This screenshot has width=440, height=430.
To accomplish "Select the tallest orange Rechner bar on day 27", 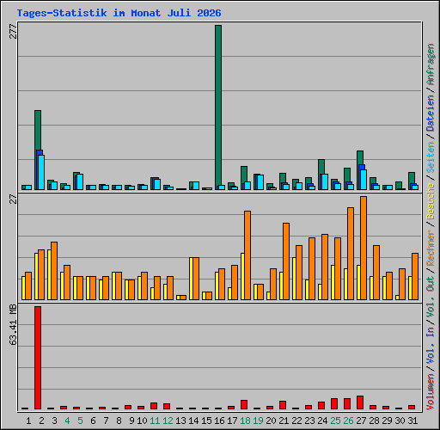I will pos(364,249).
